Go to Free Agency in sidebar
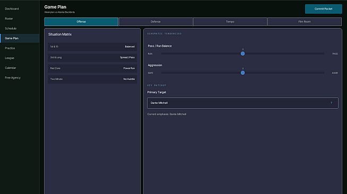The height and width of the screenshot is (194, 347). pos(20,78)
